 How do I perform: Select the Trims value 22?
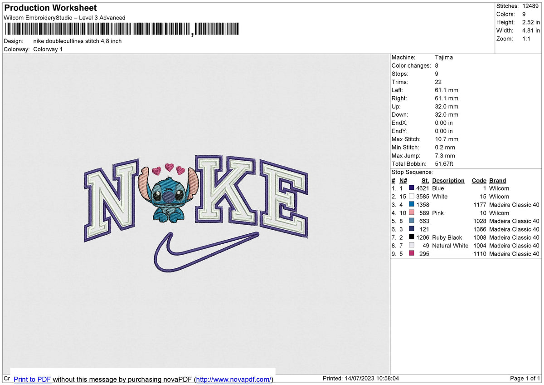438,82
